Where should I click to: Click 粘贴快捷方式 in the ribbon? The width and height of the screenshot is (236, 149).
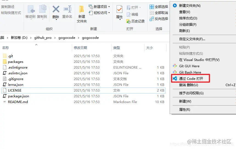(x=11, y=13)
